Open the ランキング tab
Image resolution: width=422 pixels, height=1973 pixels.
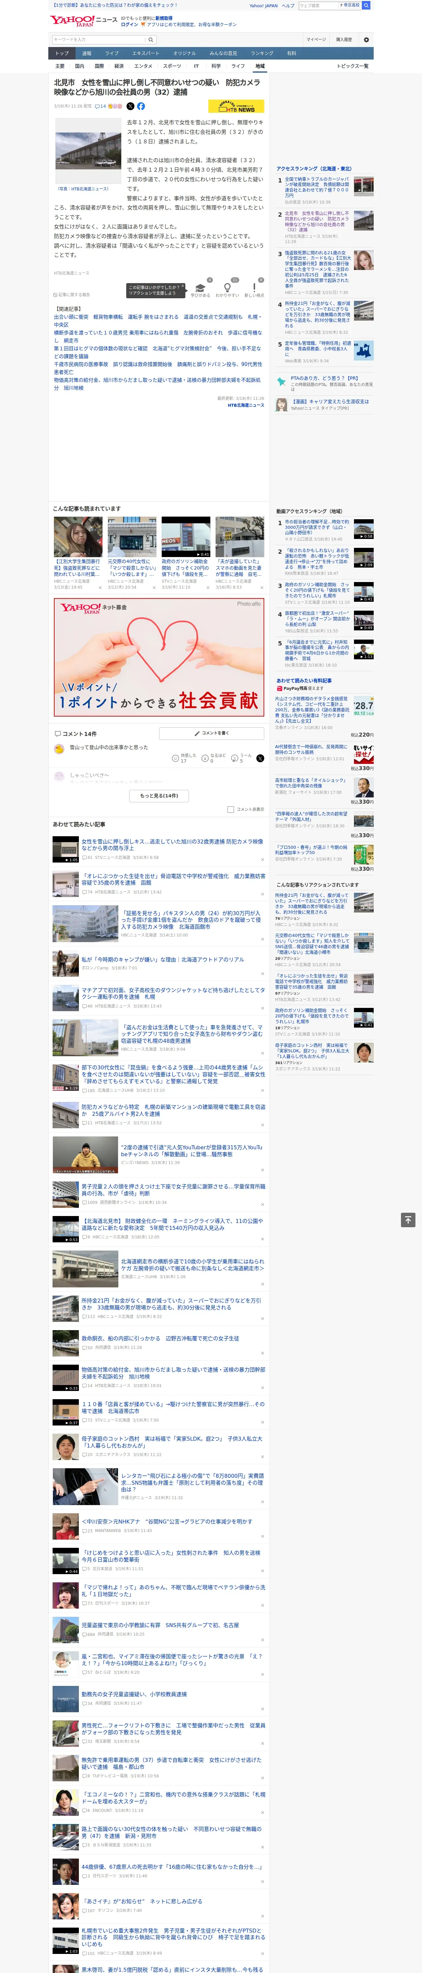pyautogui.click(x=262, y=54)
